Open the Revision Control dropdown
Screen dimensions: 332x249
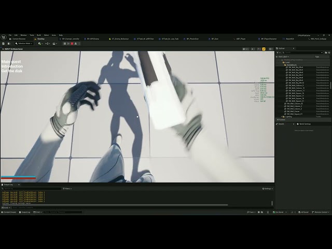coord(321,212)
